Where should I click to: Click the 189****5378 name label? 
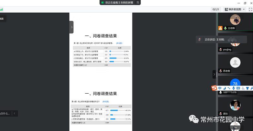pos(230,92)
